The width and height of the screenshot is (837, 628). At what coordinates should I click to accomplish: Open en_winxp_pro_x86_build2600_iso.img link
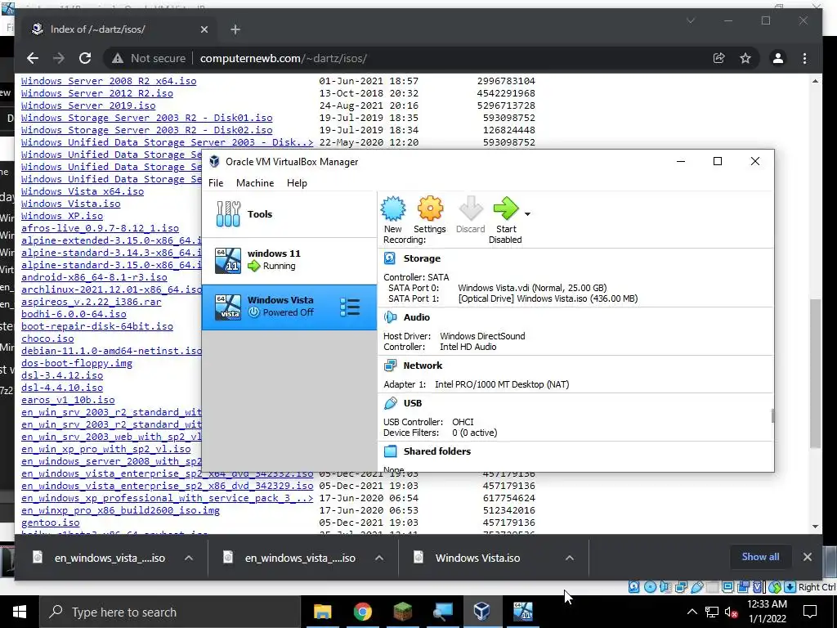point(120,510)
